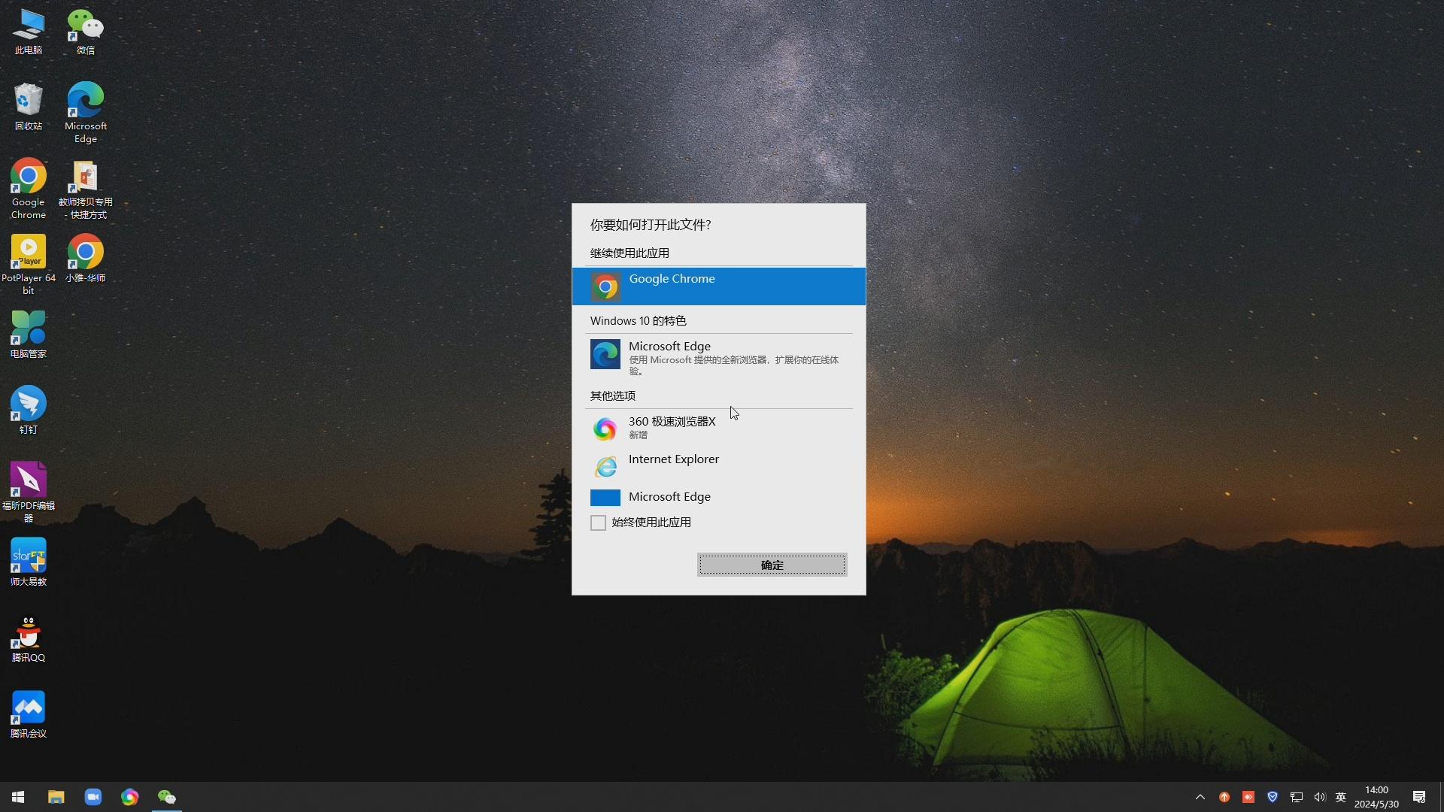Select the 钉钉 desktop icon

coord(29,411)
